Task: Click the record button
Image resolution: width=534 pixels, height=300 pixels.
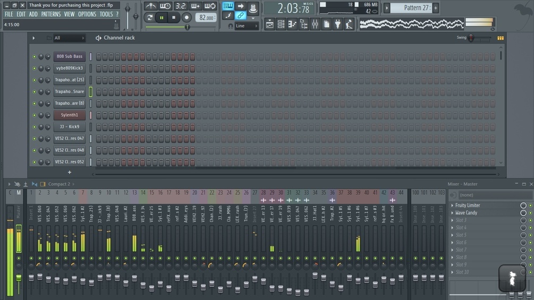Action: point(187,18)
